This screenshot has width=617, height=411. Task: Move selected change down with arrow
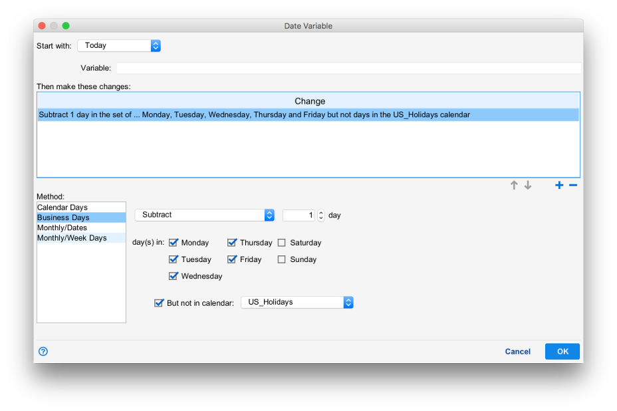[x=528, y=186]
